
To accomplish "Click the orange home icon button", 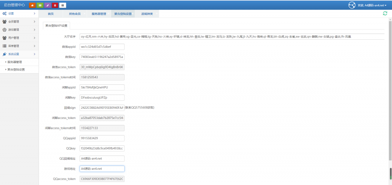I will pyautogui.click(x=32, y=5).
